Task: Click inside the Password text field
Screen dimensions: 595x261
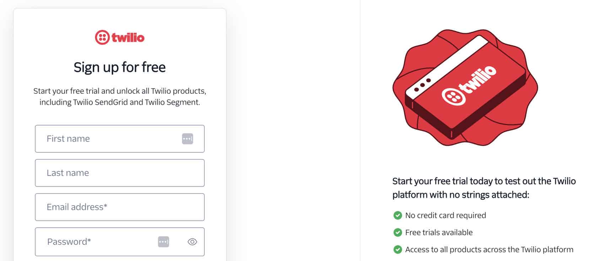Action: coord(99,242)
